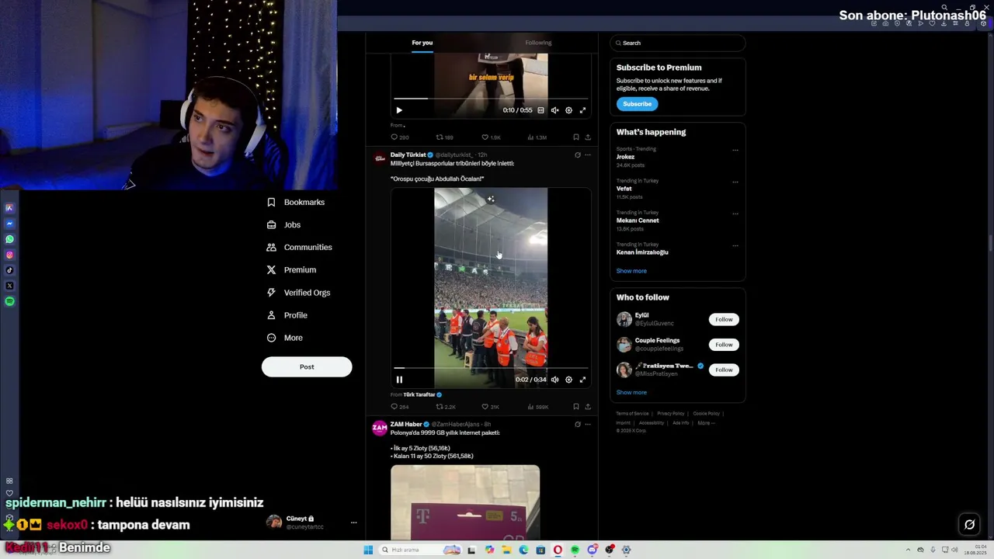Open options for Kenan İmirzalıoğlu trend
The width and height of the screenshot is (994, 559).
[x=735, y=245]
